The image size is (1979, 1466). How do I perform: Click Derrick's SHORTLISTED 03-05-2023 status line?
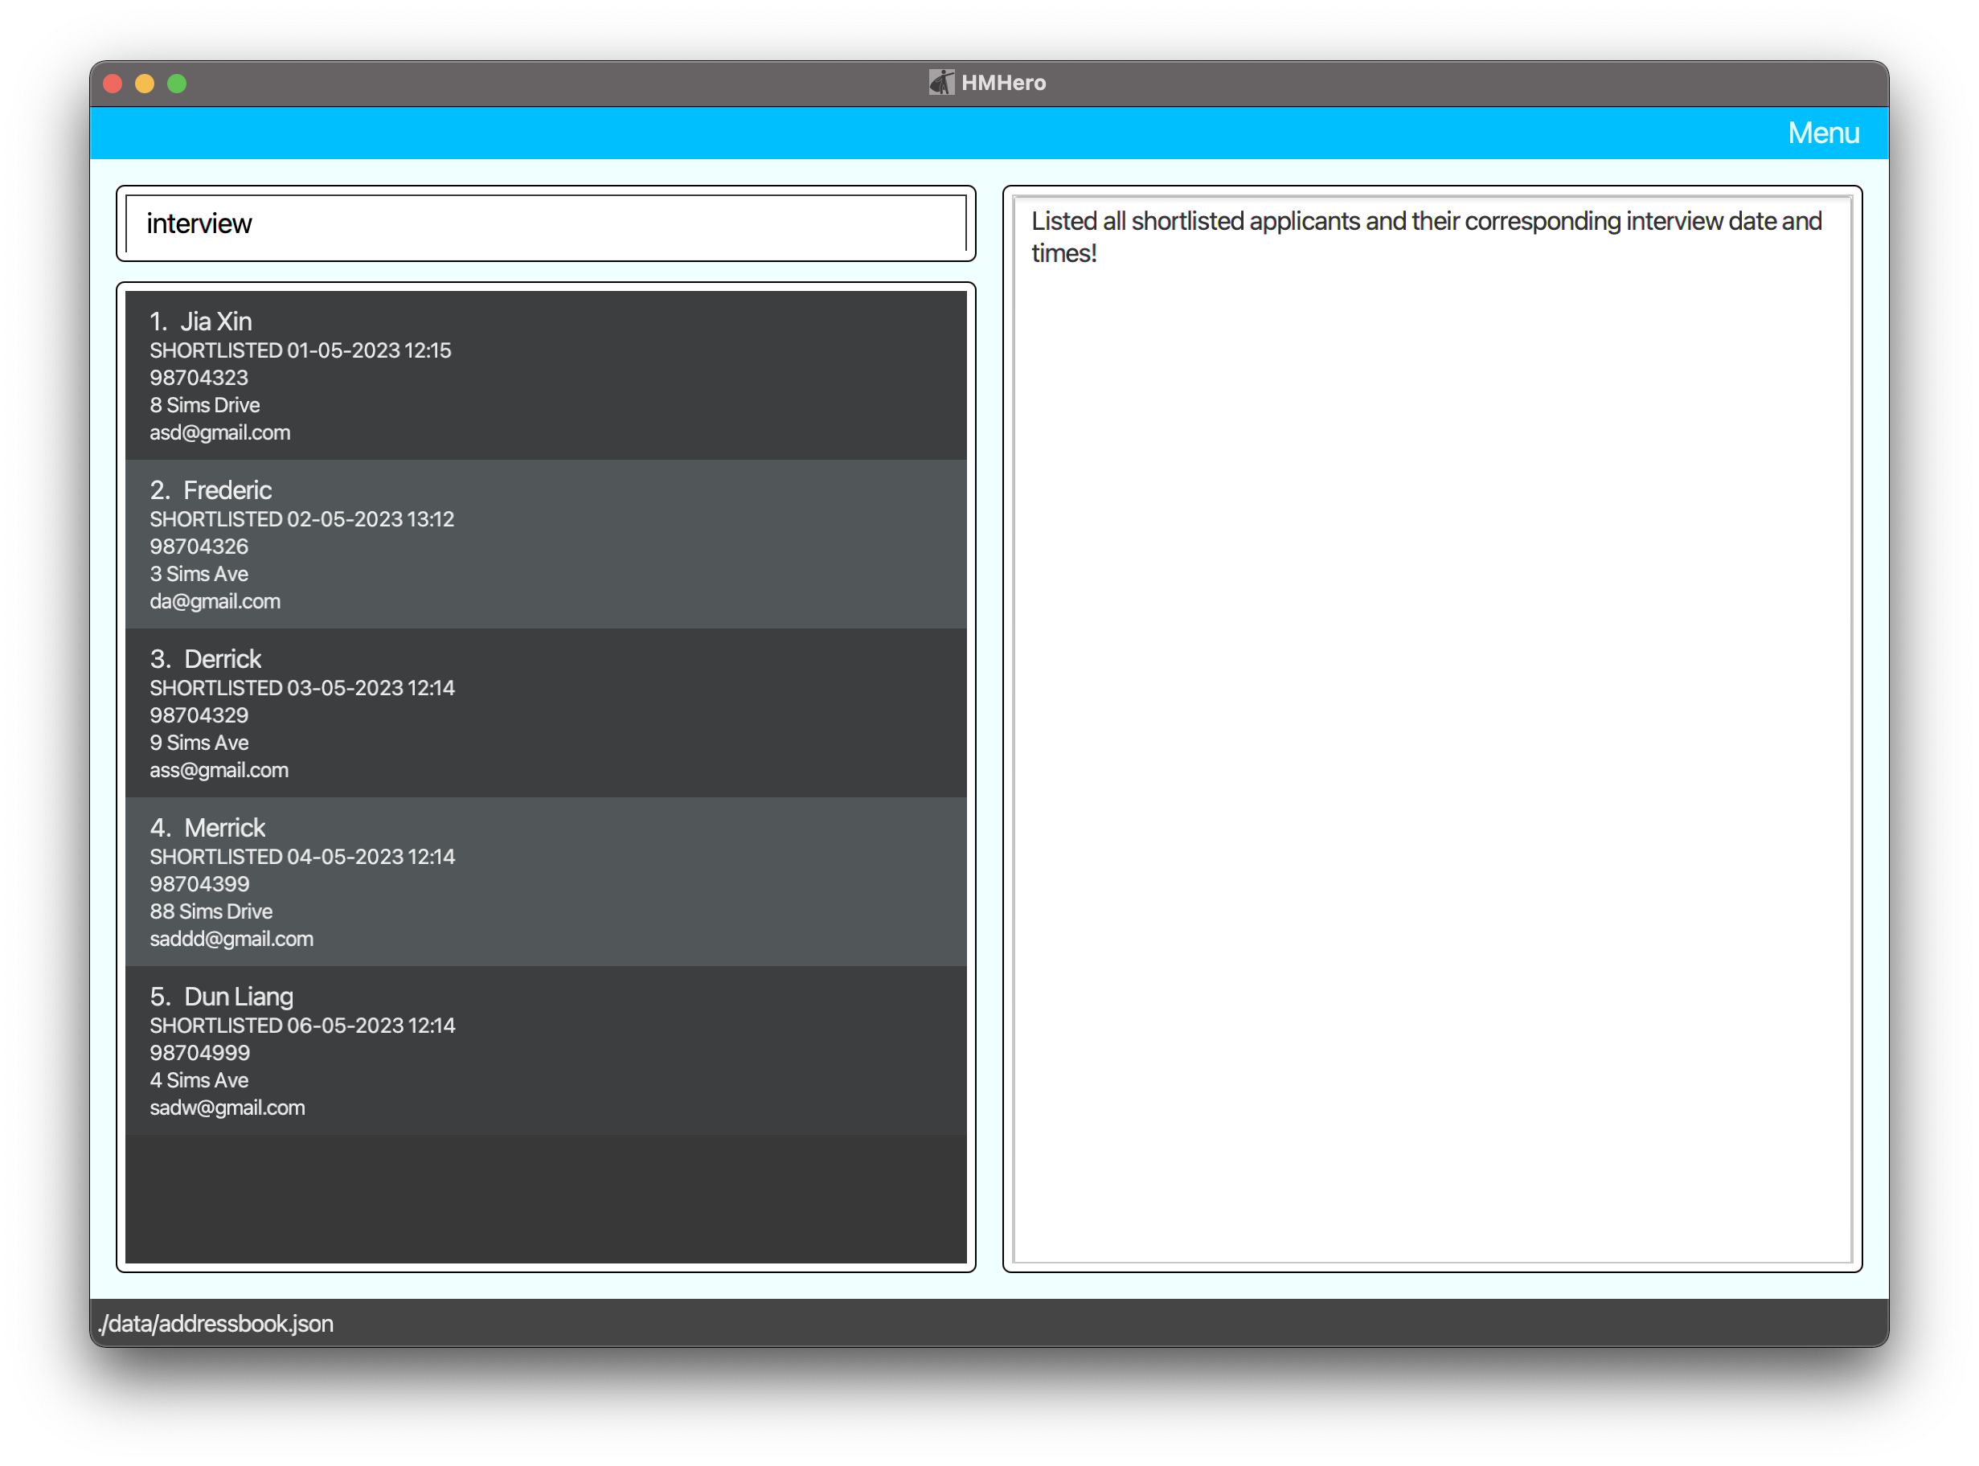(301, 688)
